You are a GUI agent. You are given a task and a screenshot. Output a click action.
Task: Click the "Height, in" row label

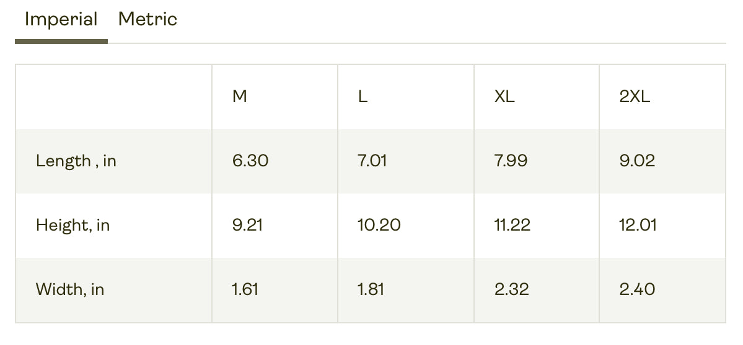tap(73, 225)
